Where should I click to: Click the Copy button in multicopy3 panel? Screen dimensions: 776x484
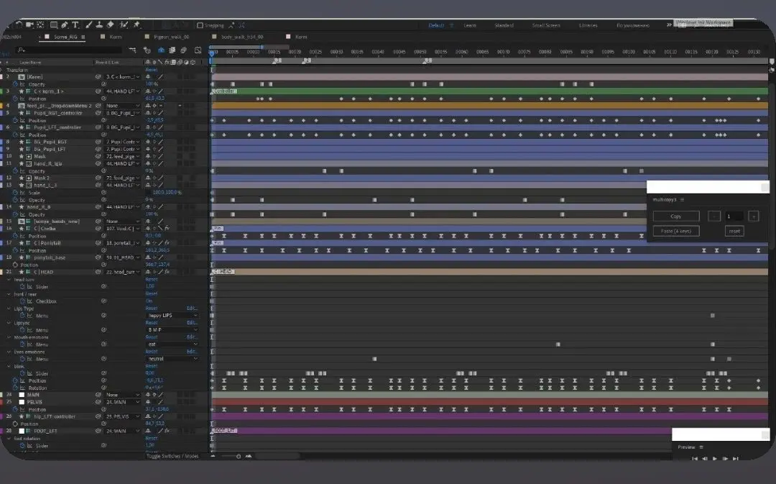click(675, 216)
